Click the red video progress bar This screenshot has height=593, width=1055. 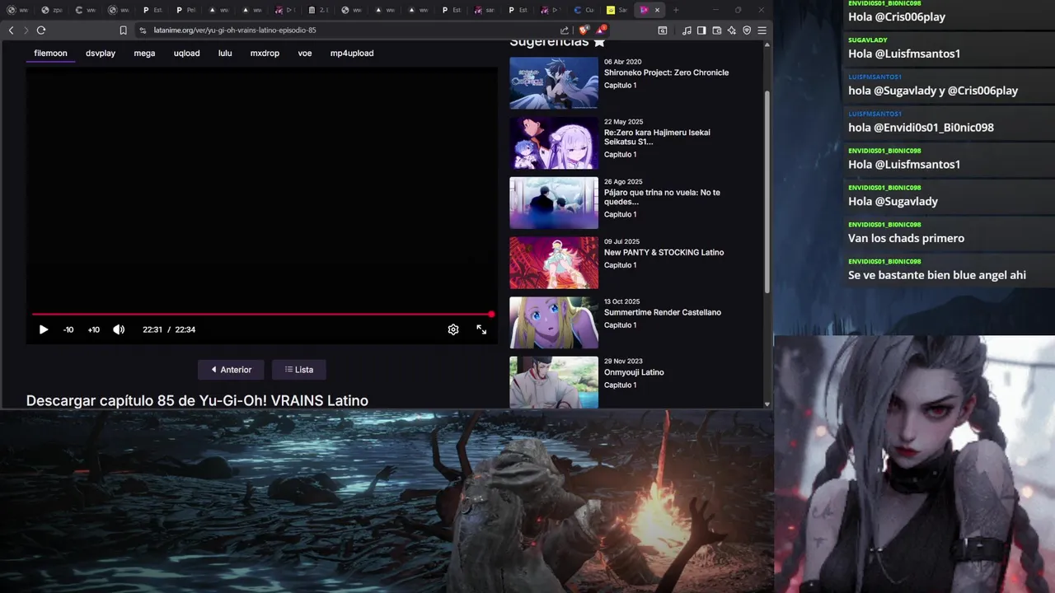coord(262,314)
